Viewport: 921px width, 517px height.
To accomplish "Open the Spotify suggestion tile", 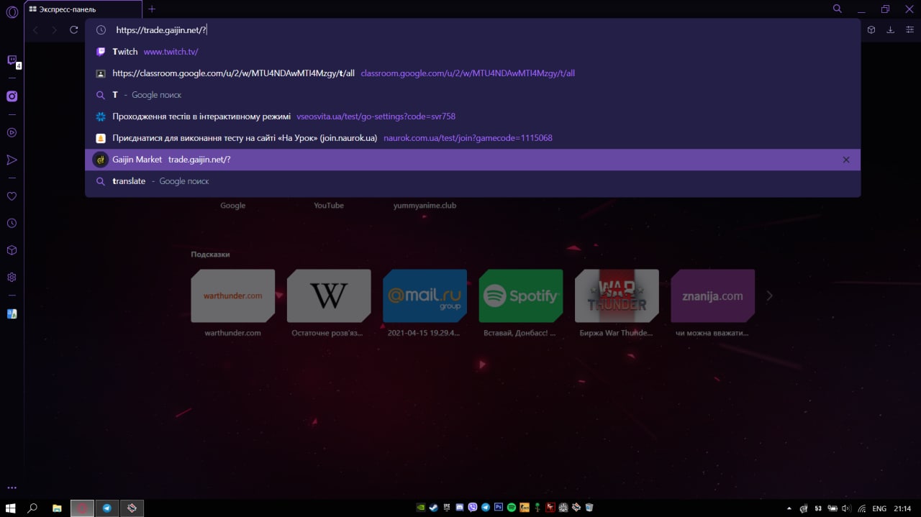I will tap(520, 296).
